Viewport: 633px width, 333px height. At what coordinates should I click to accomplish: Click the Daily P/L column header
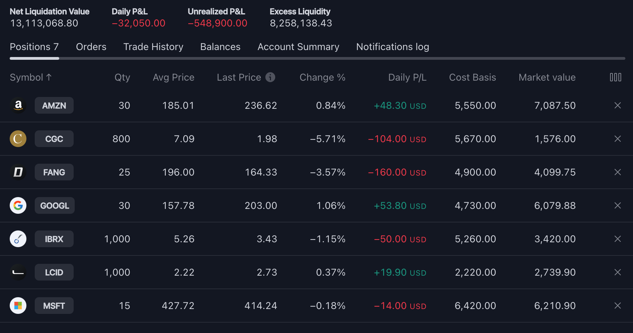[407, 77]
